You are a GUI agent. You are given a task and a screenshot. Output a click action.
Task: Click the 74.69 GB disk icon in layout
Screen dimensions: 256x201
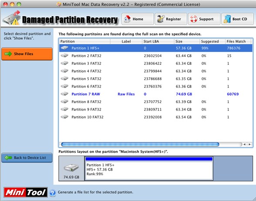coord(71,168)
